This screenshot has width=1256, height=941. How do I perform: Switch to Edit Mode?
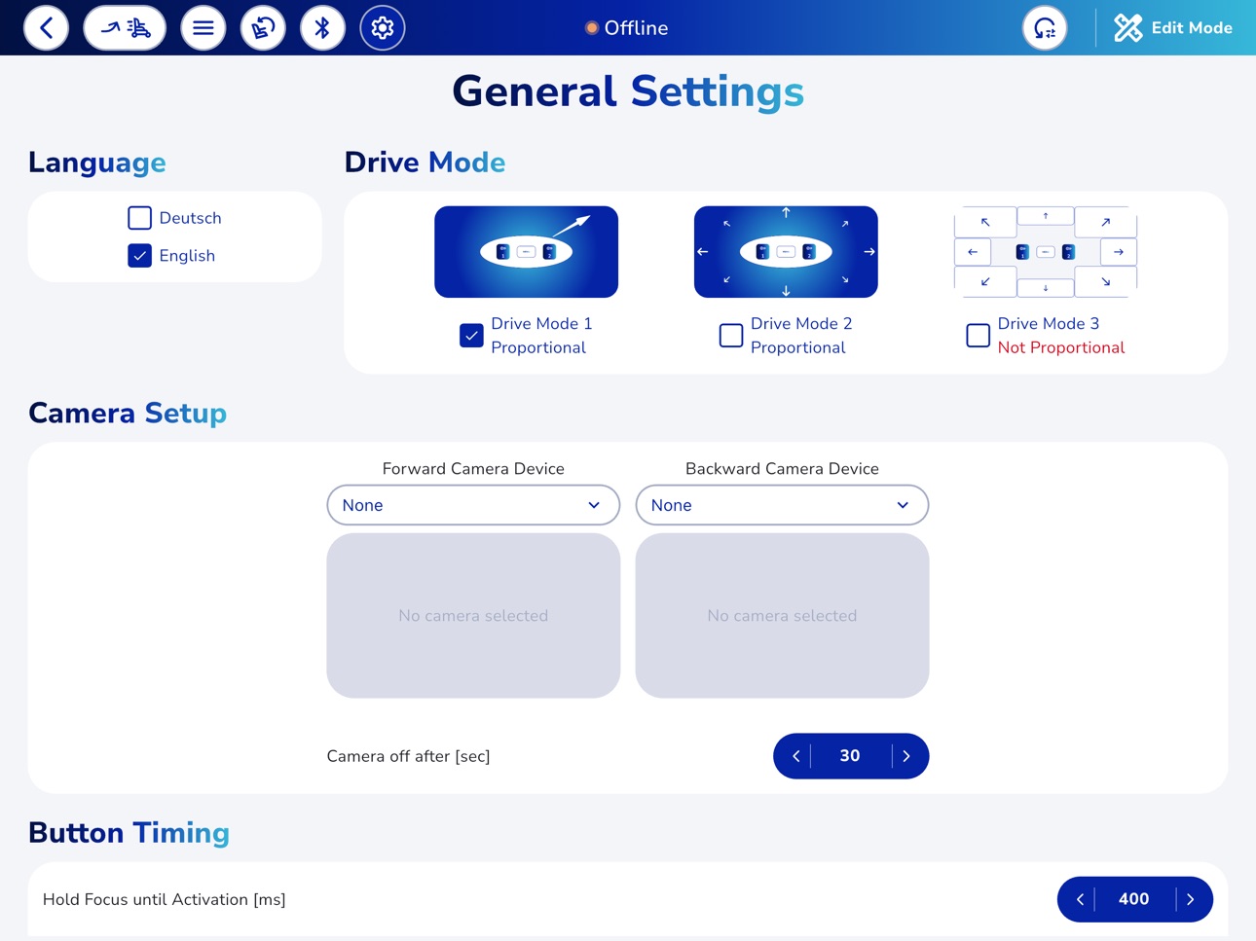(1172, 27)
